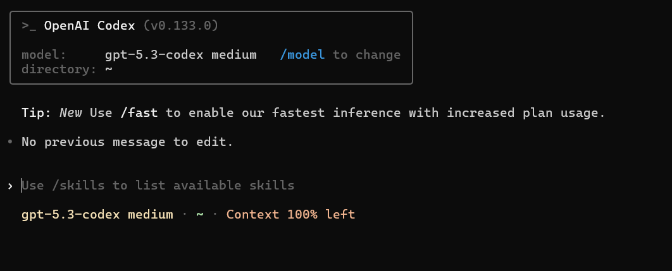Click the bullet before No previous message

10,142
